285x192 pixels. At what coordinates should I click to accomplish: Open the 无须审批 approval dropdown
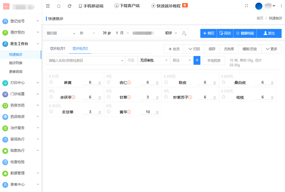click(x=154, y=60)
